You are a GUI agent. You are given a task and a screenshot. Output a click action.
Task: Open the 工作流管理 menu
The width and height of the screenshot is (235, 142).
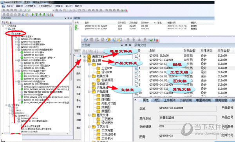[x=45, y=6]
